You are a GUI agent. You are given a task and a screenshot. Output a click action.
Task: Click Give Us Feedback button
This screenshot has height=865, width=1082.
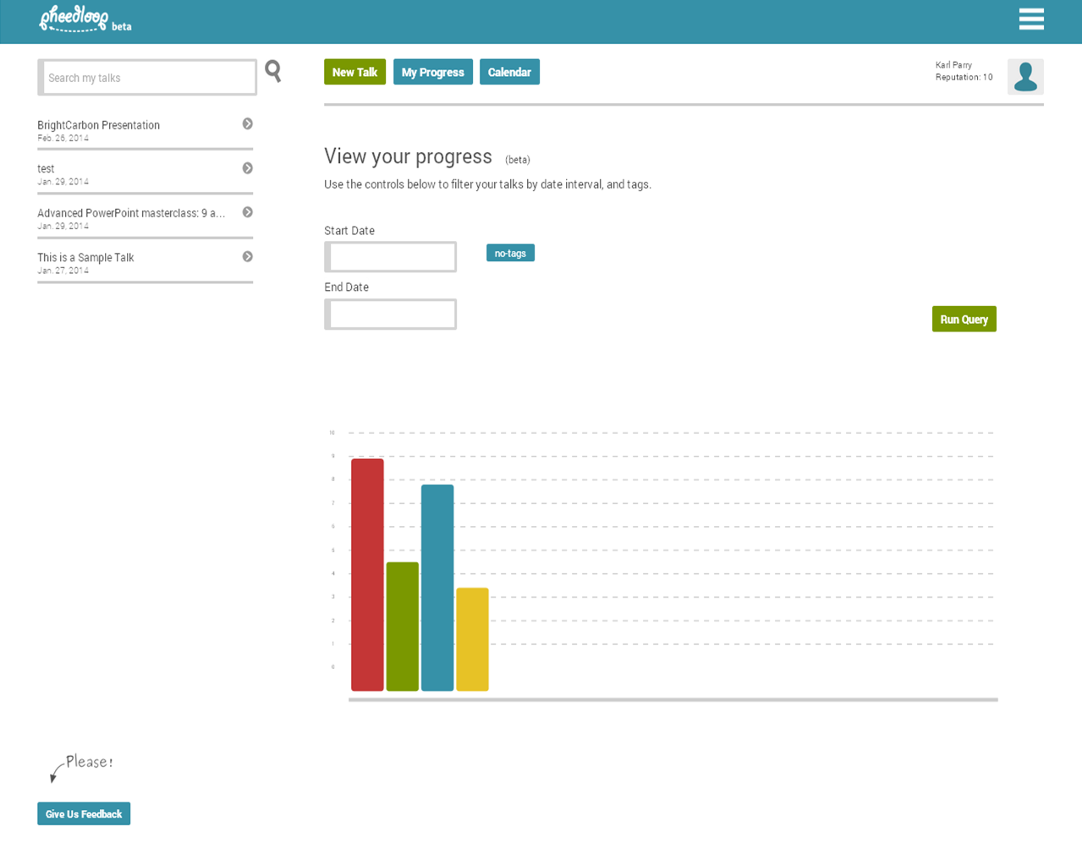pyautogui.click(x=84, y=813)
